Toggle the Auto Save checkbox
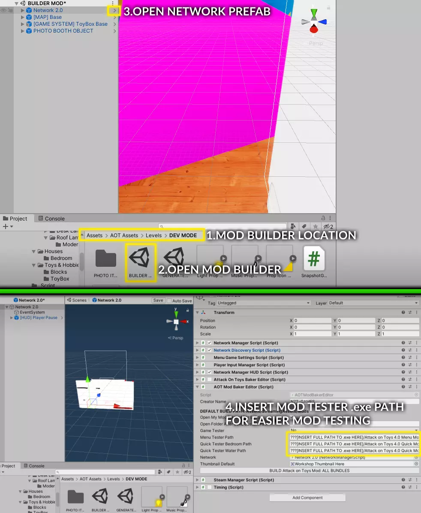 point(169,301)
